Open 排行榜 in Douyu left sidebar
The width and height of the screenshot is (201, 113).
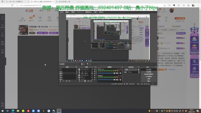(x=3, y=26)
